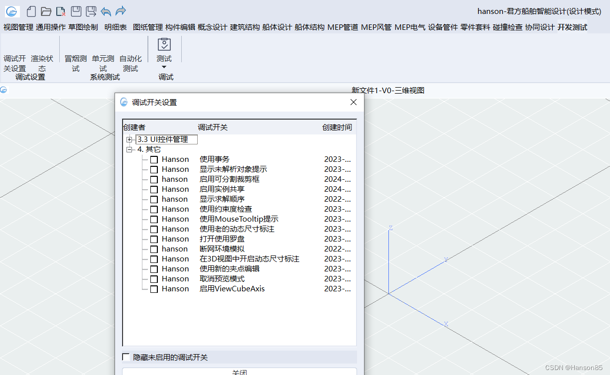
Task: Sort by the 创建时间 column header
Action: 337,127
